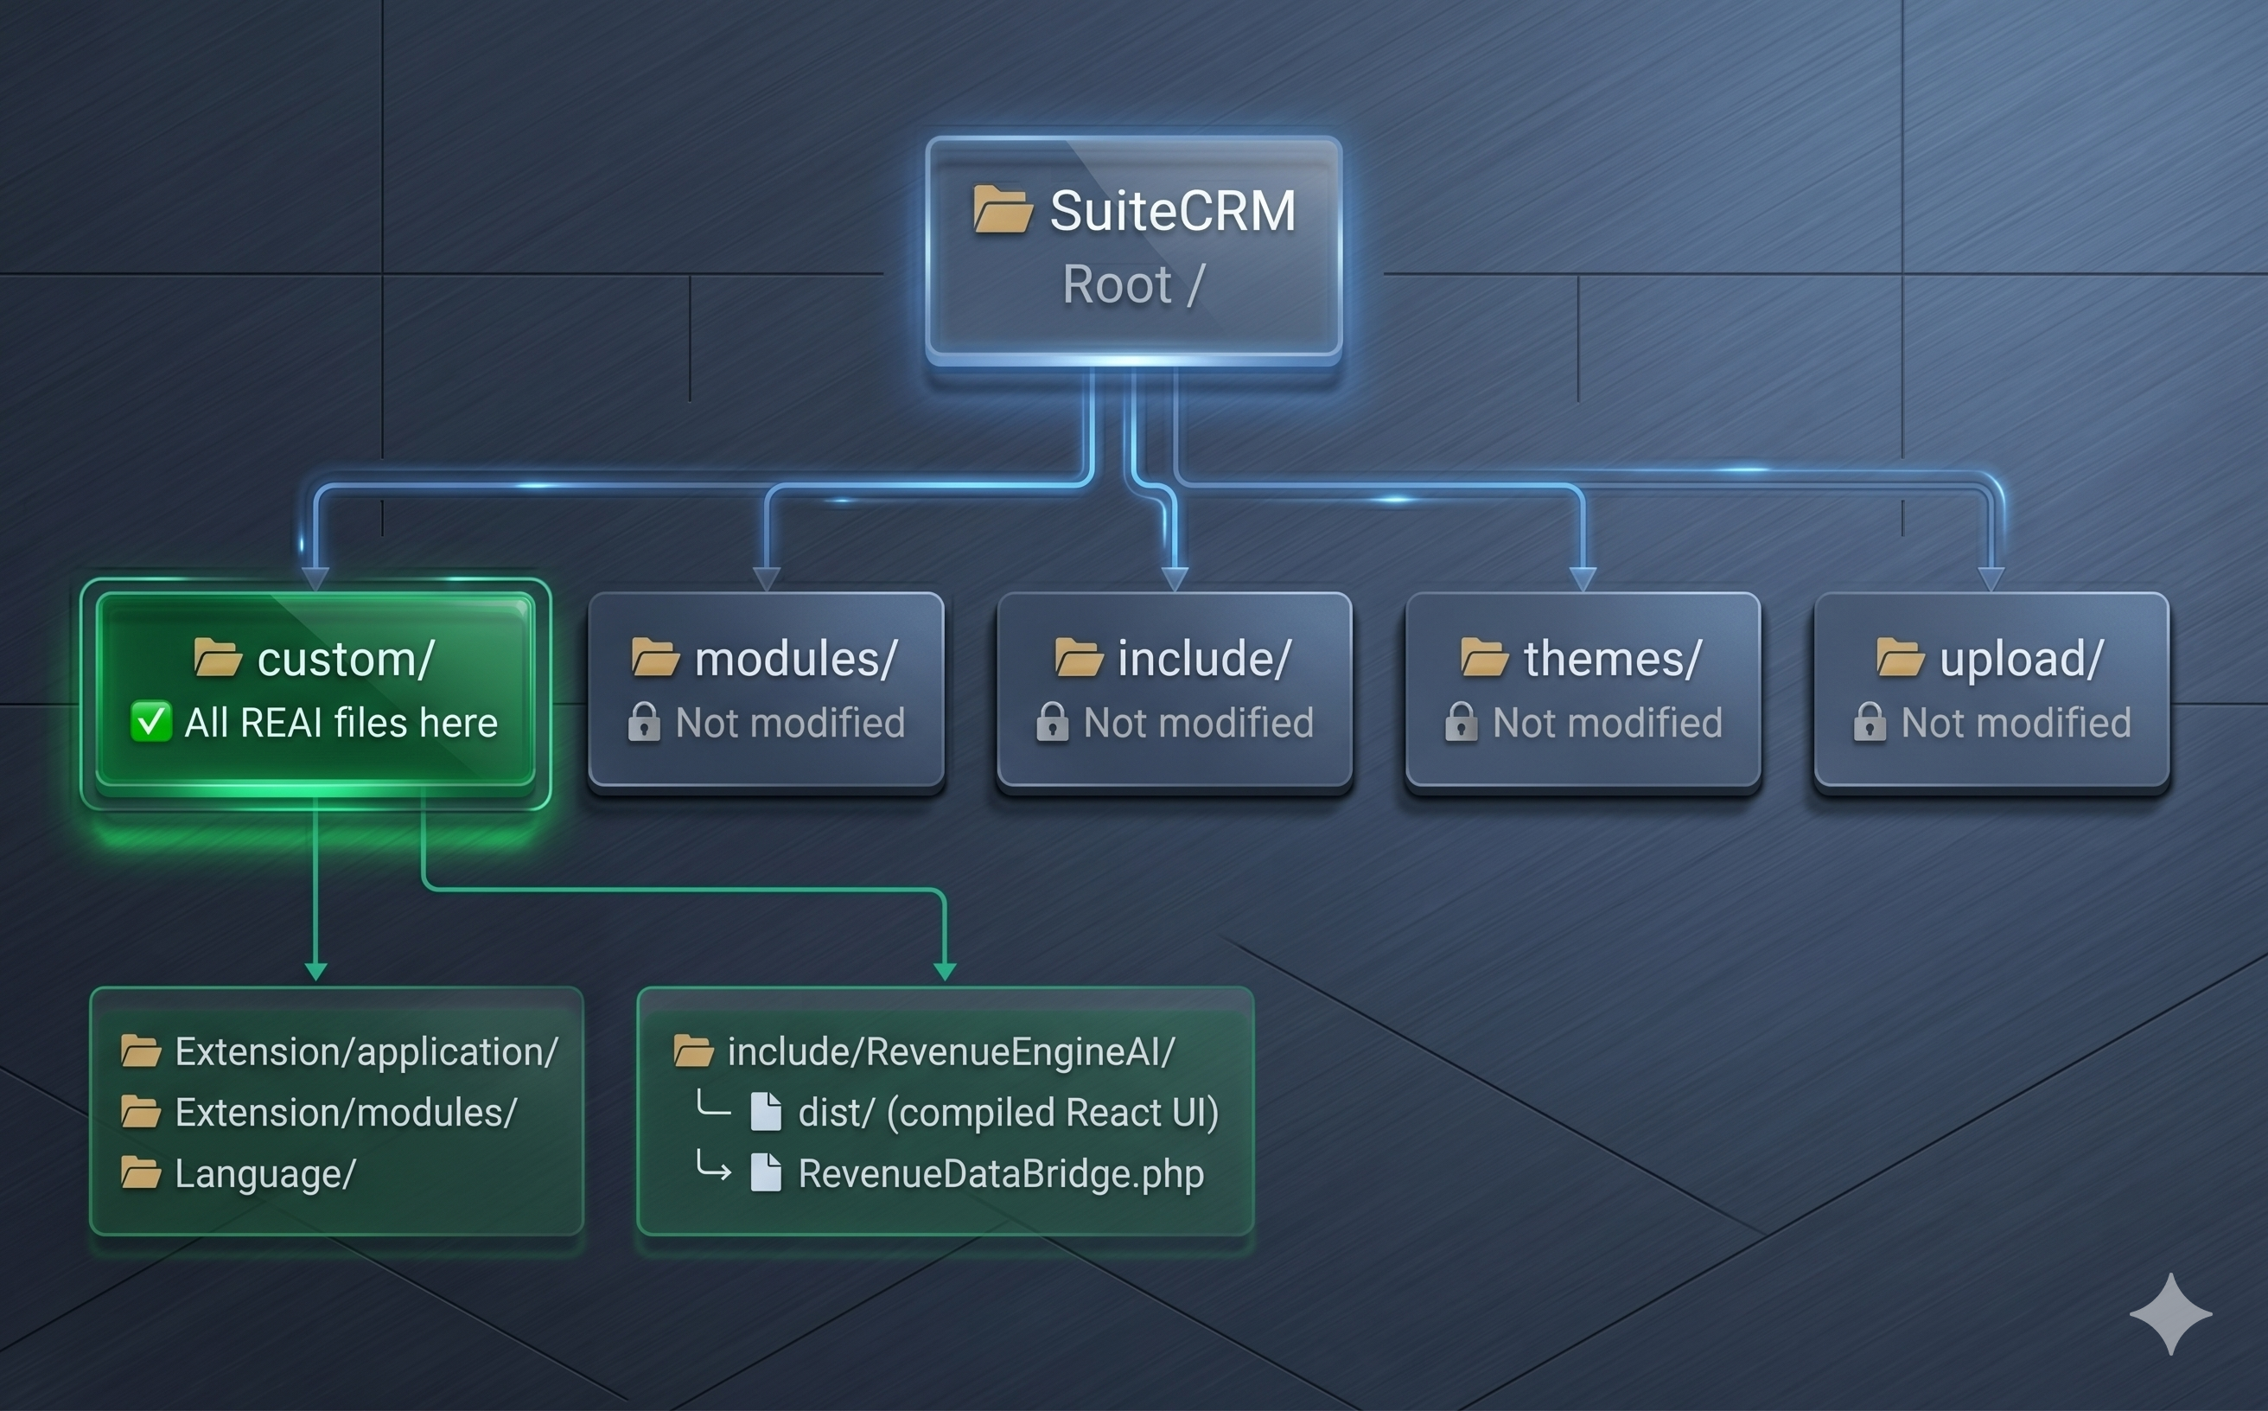This screenshot has width=2268, height=1411.
Task: Toggle the green 'All REAI files here' checkmark
Action: click(151, 721)
